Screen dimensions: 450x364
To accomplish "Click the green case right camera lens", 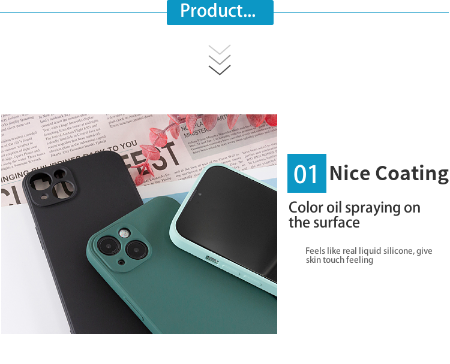I will [x=137, y=250].
